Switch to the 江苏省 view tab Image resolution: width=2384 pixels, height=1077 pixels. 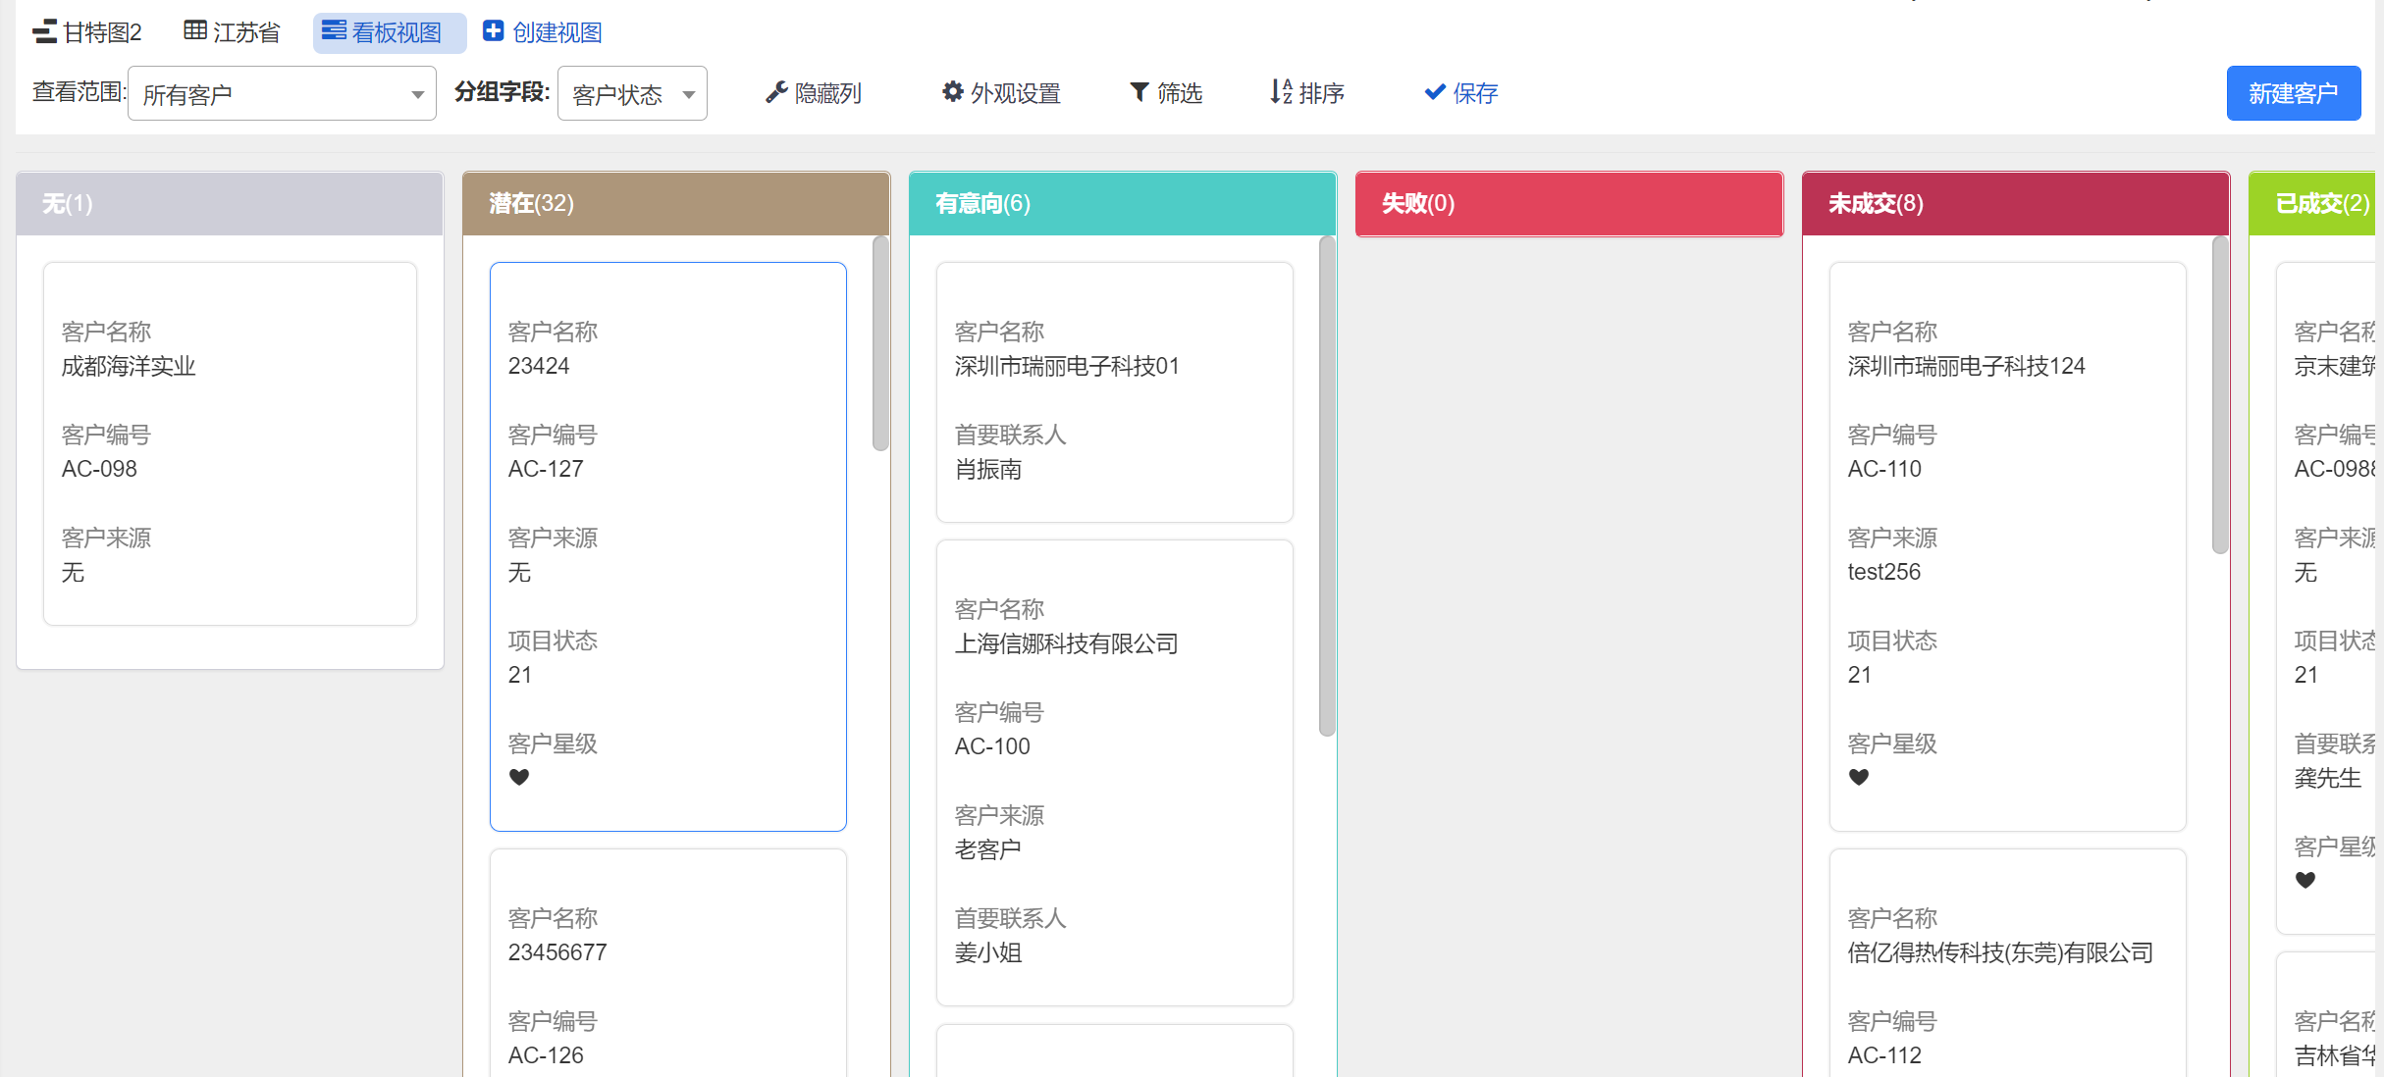245,32
